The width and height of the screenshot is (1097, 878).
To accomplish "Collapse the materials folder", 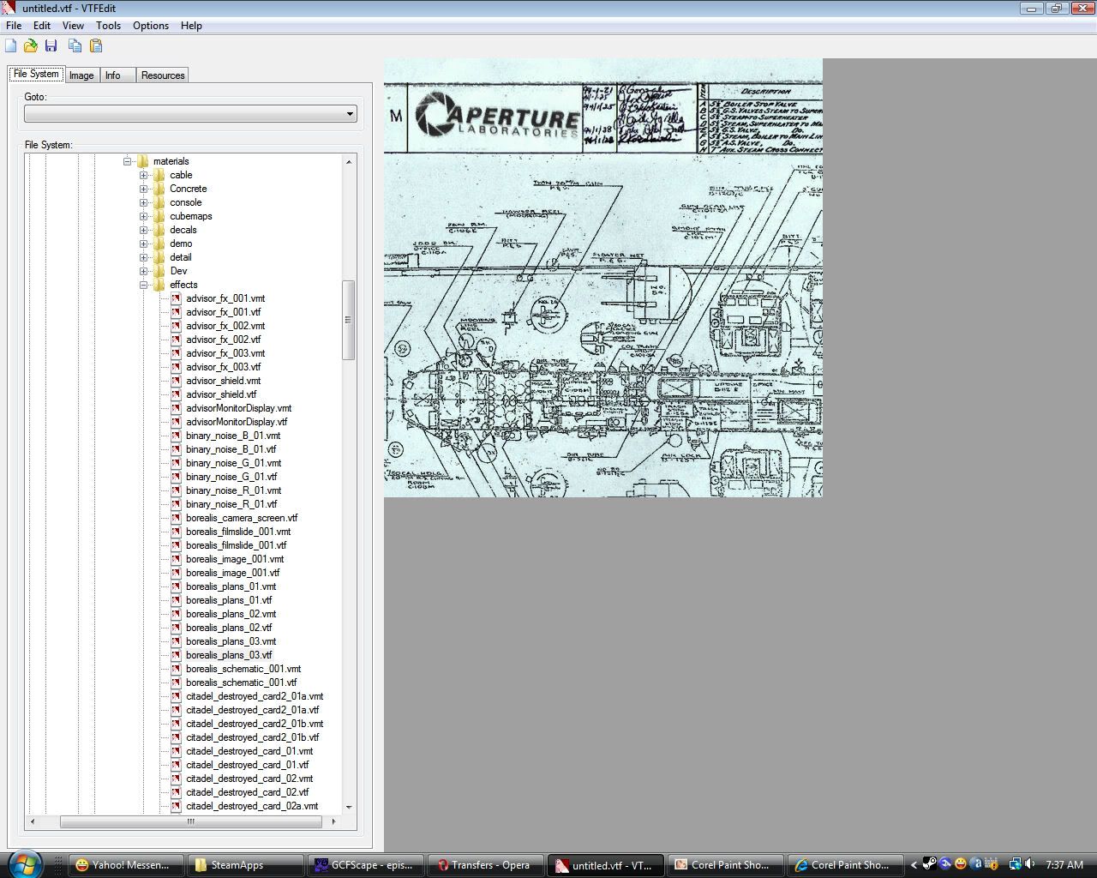I will pos(127,161).
